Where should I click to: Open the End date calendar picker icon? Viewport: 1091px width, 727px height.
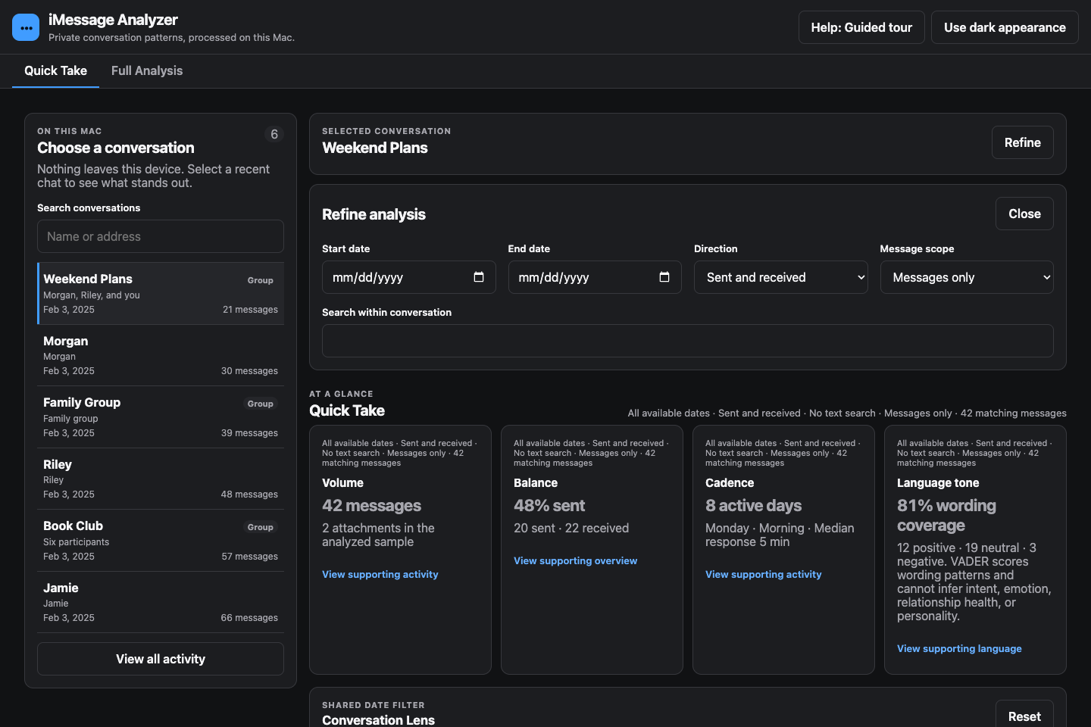pos(664,277)
